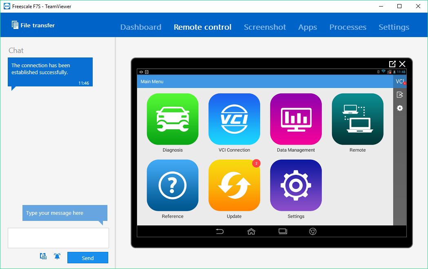428x269 pixels.
Task: Click the chat message input box
Action: pos(58,238)
